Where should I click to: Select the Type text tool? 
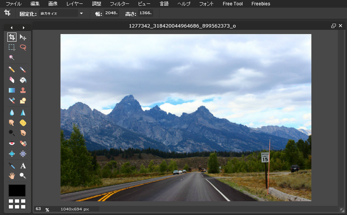pos(23,165)
